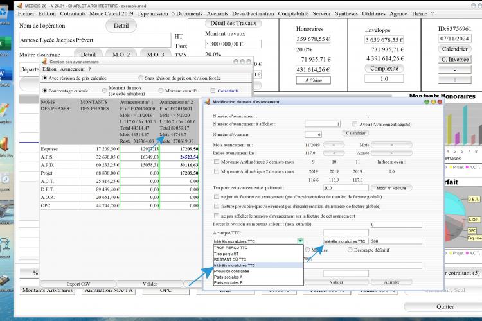Viewport: 482px width, 321px height.
Task: Click the Complexité button
Action: pos(384,69)
